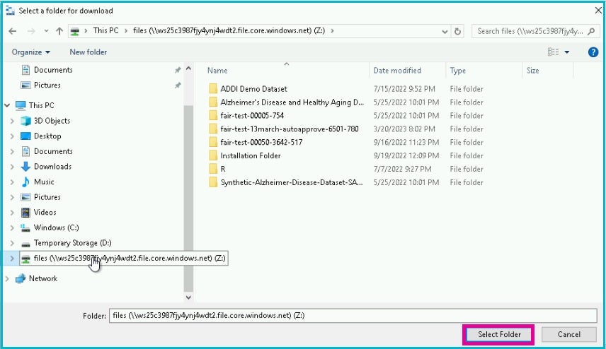606x349 pixels.
Task: Select the ADDI Demo Dataset folder
Action: 253,89
